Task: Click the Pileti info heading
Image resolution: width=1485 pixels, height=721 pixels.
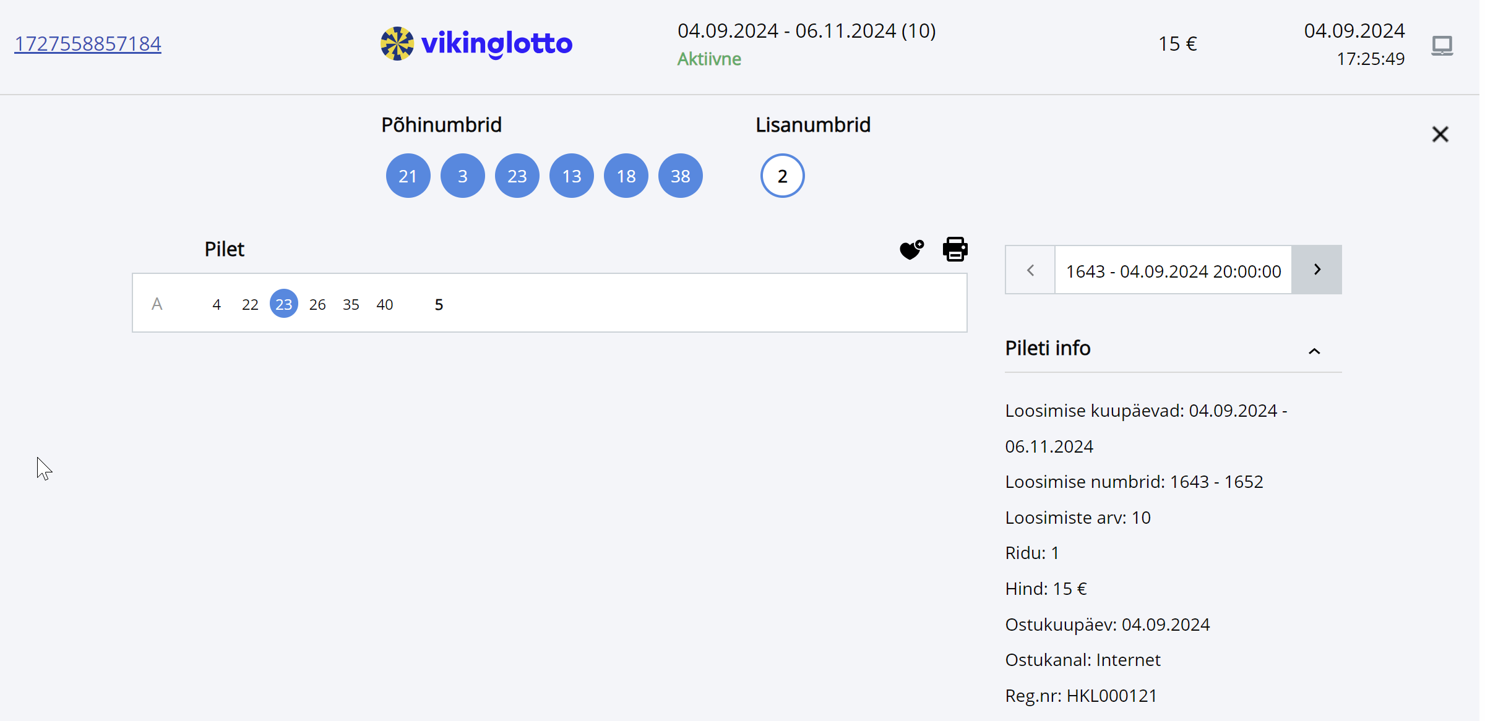Action: click(1048, 348)
